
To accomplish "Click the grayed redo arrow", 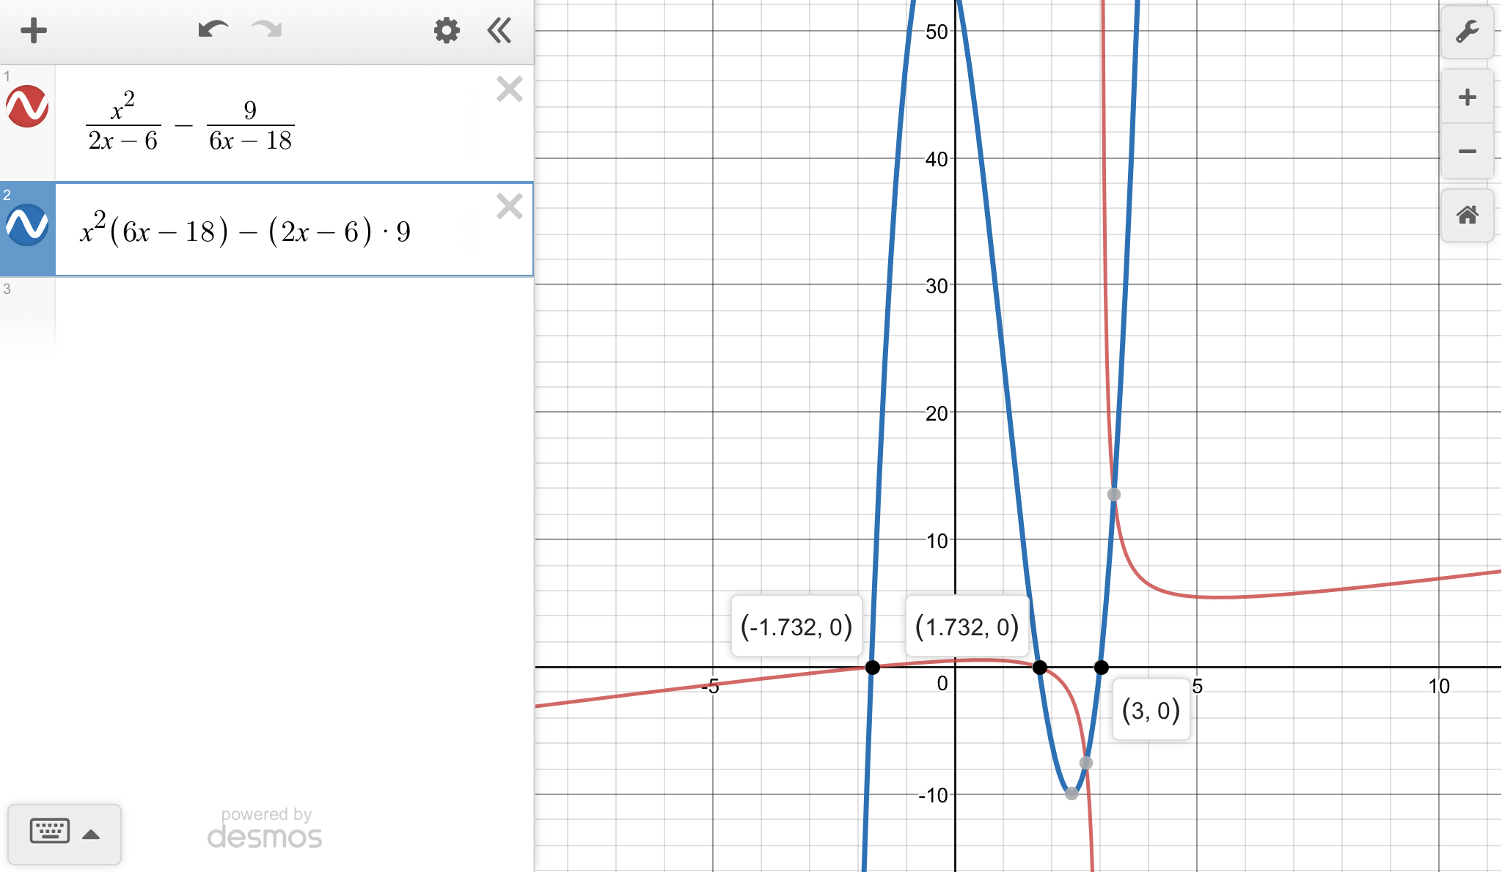I will click(267, 30).
